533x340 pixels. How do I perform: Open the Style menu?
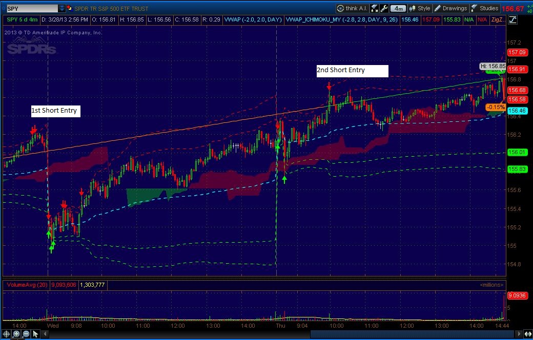(x=420, y=8)
